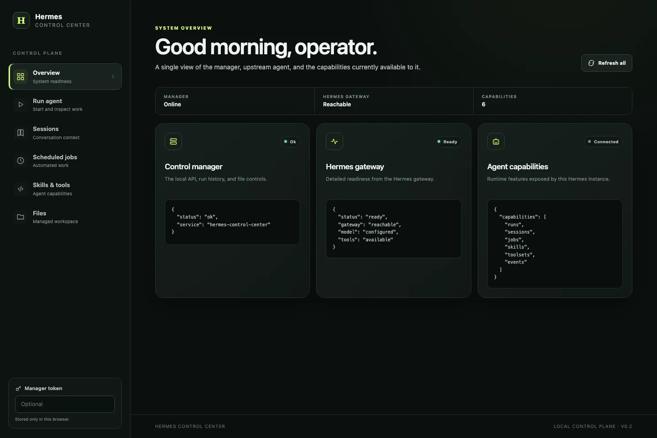Click the Control manager card title
This screenshot has width=657, height=438.
[193, 167]
